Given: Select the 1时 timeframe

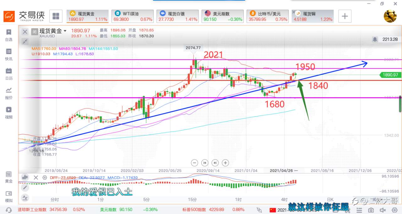Looking at the screenshot, I should tap(238, 200).
